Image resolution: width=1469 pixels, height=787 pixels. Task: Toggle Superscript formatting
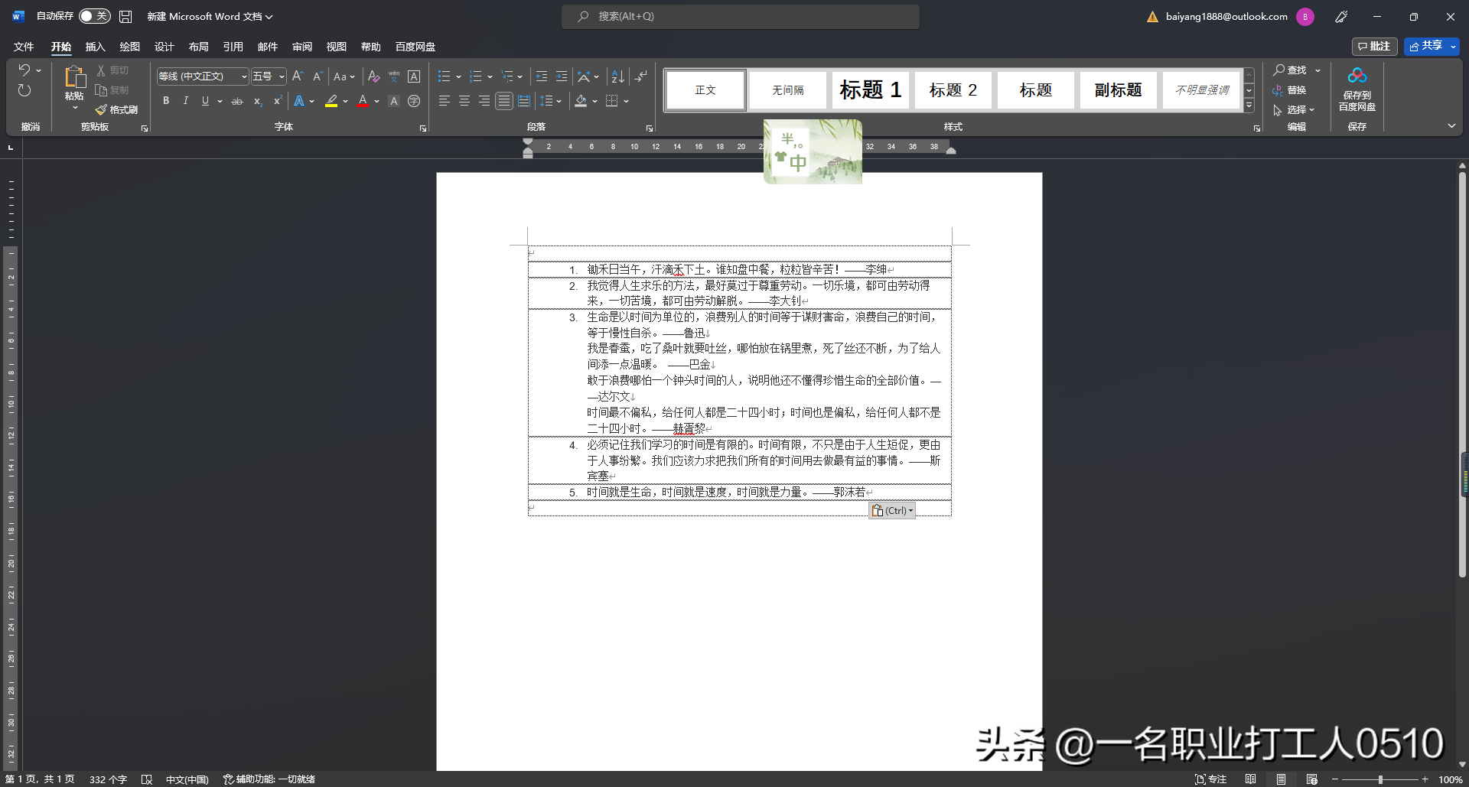(278, 101)
